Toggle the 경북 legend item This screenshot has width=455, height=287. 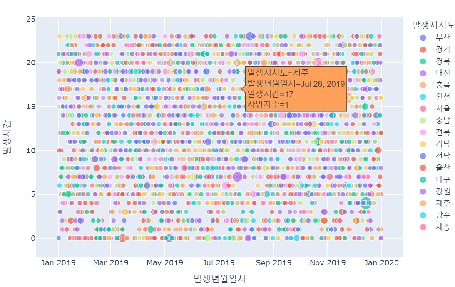(x=436, y=61)
